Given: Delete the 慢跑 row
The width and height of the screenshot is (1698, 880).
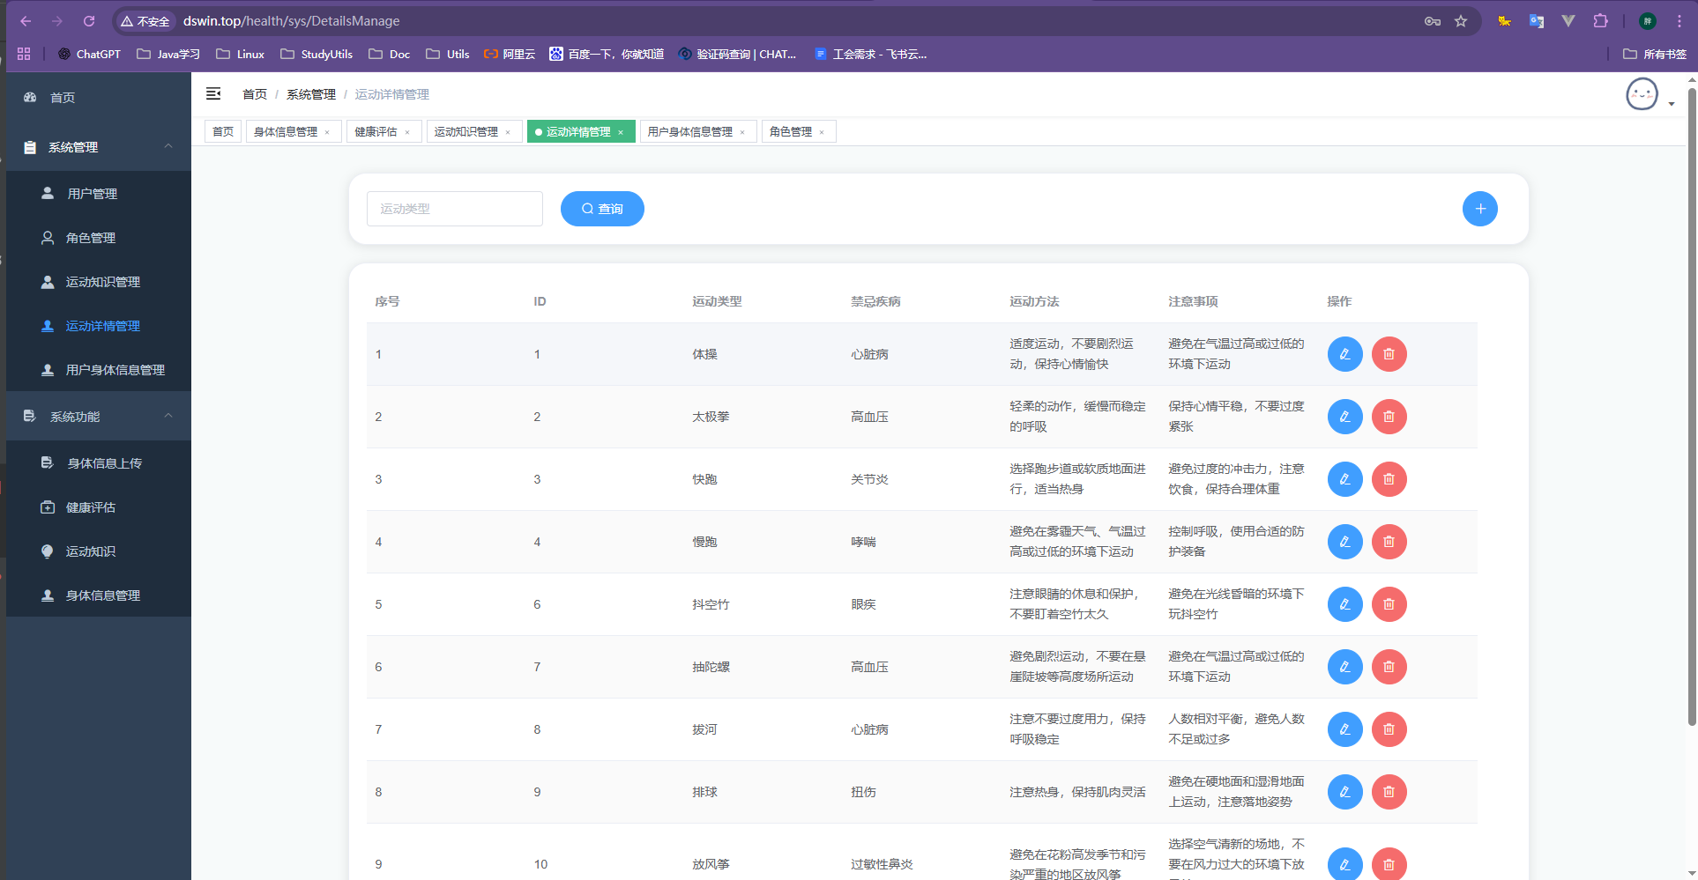Looking at the screenshot, I should pyautogui.click(x=1389, y=542).
